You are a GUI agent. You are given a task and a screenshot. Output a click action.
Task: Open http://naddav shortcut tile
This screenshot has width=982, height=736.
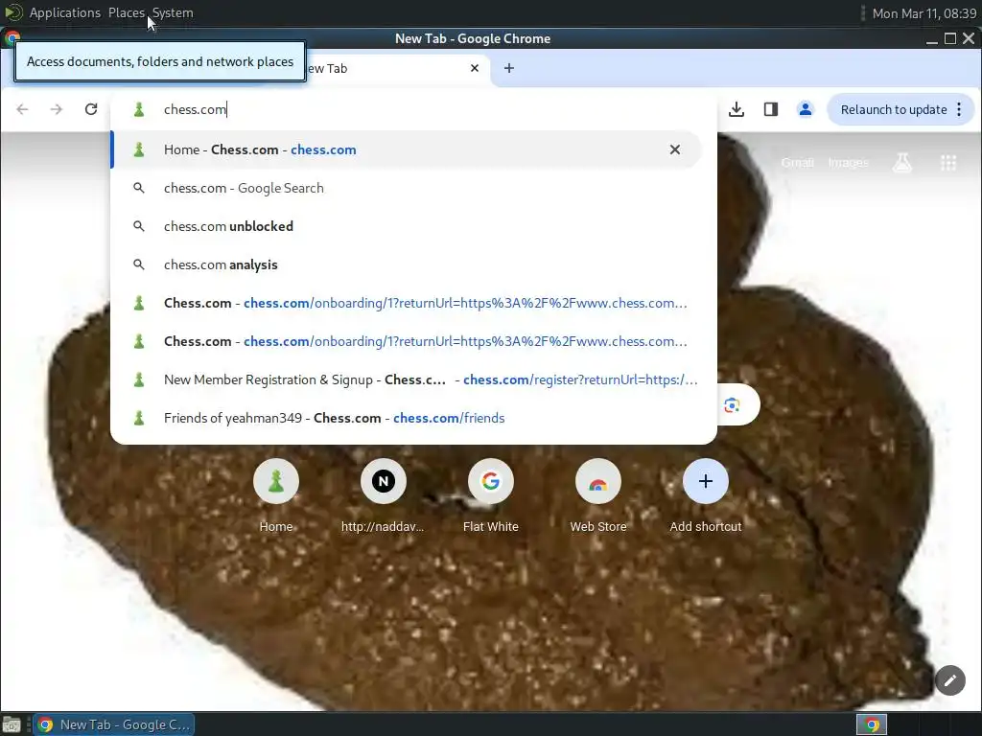tap(384, 495)
